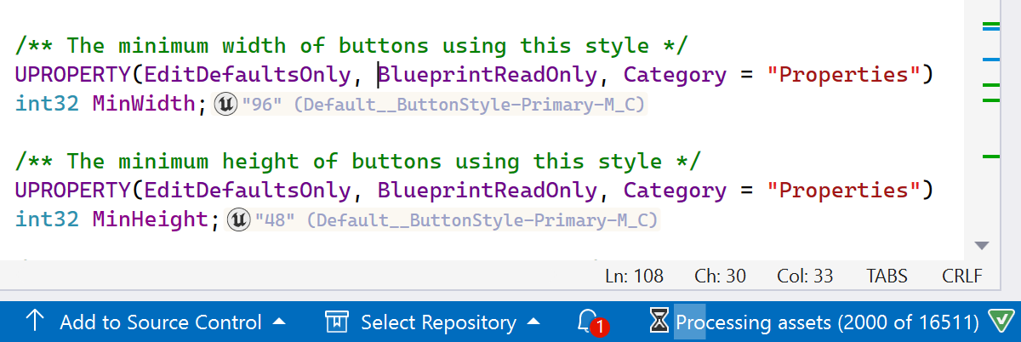The width and height of the screenshot is (1021, 342).
Task: Click the Unreal Engine icon beside MinHeight
Action: 239,220
